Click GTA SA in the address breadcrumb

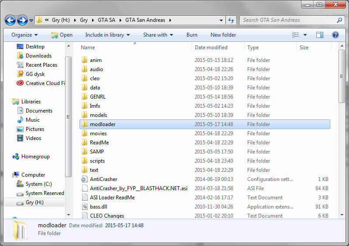[107, 20]
